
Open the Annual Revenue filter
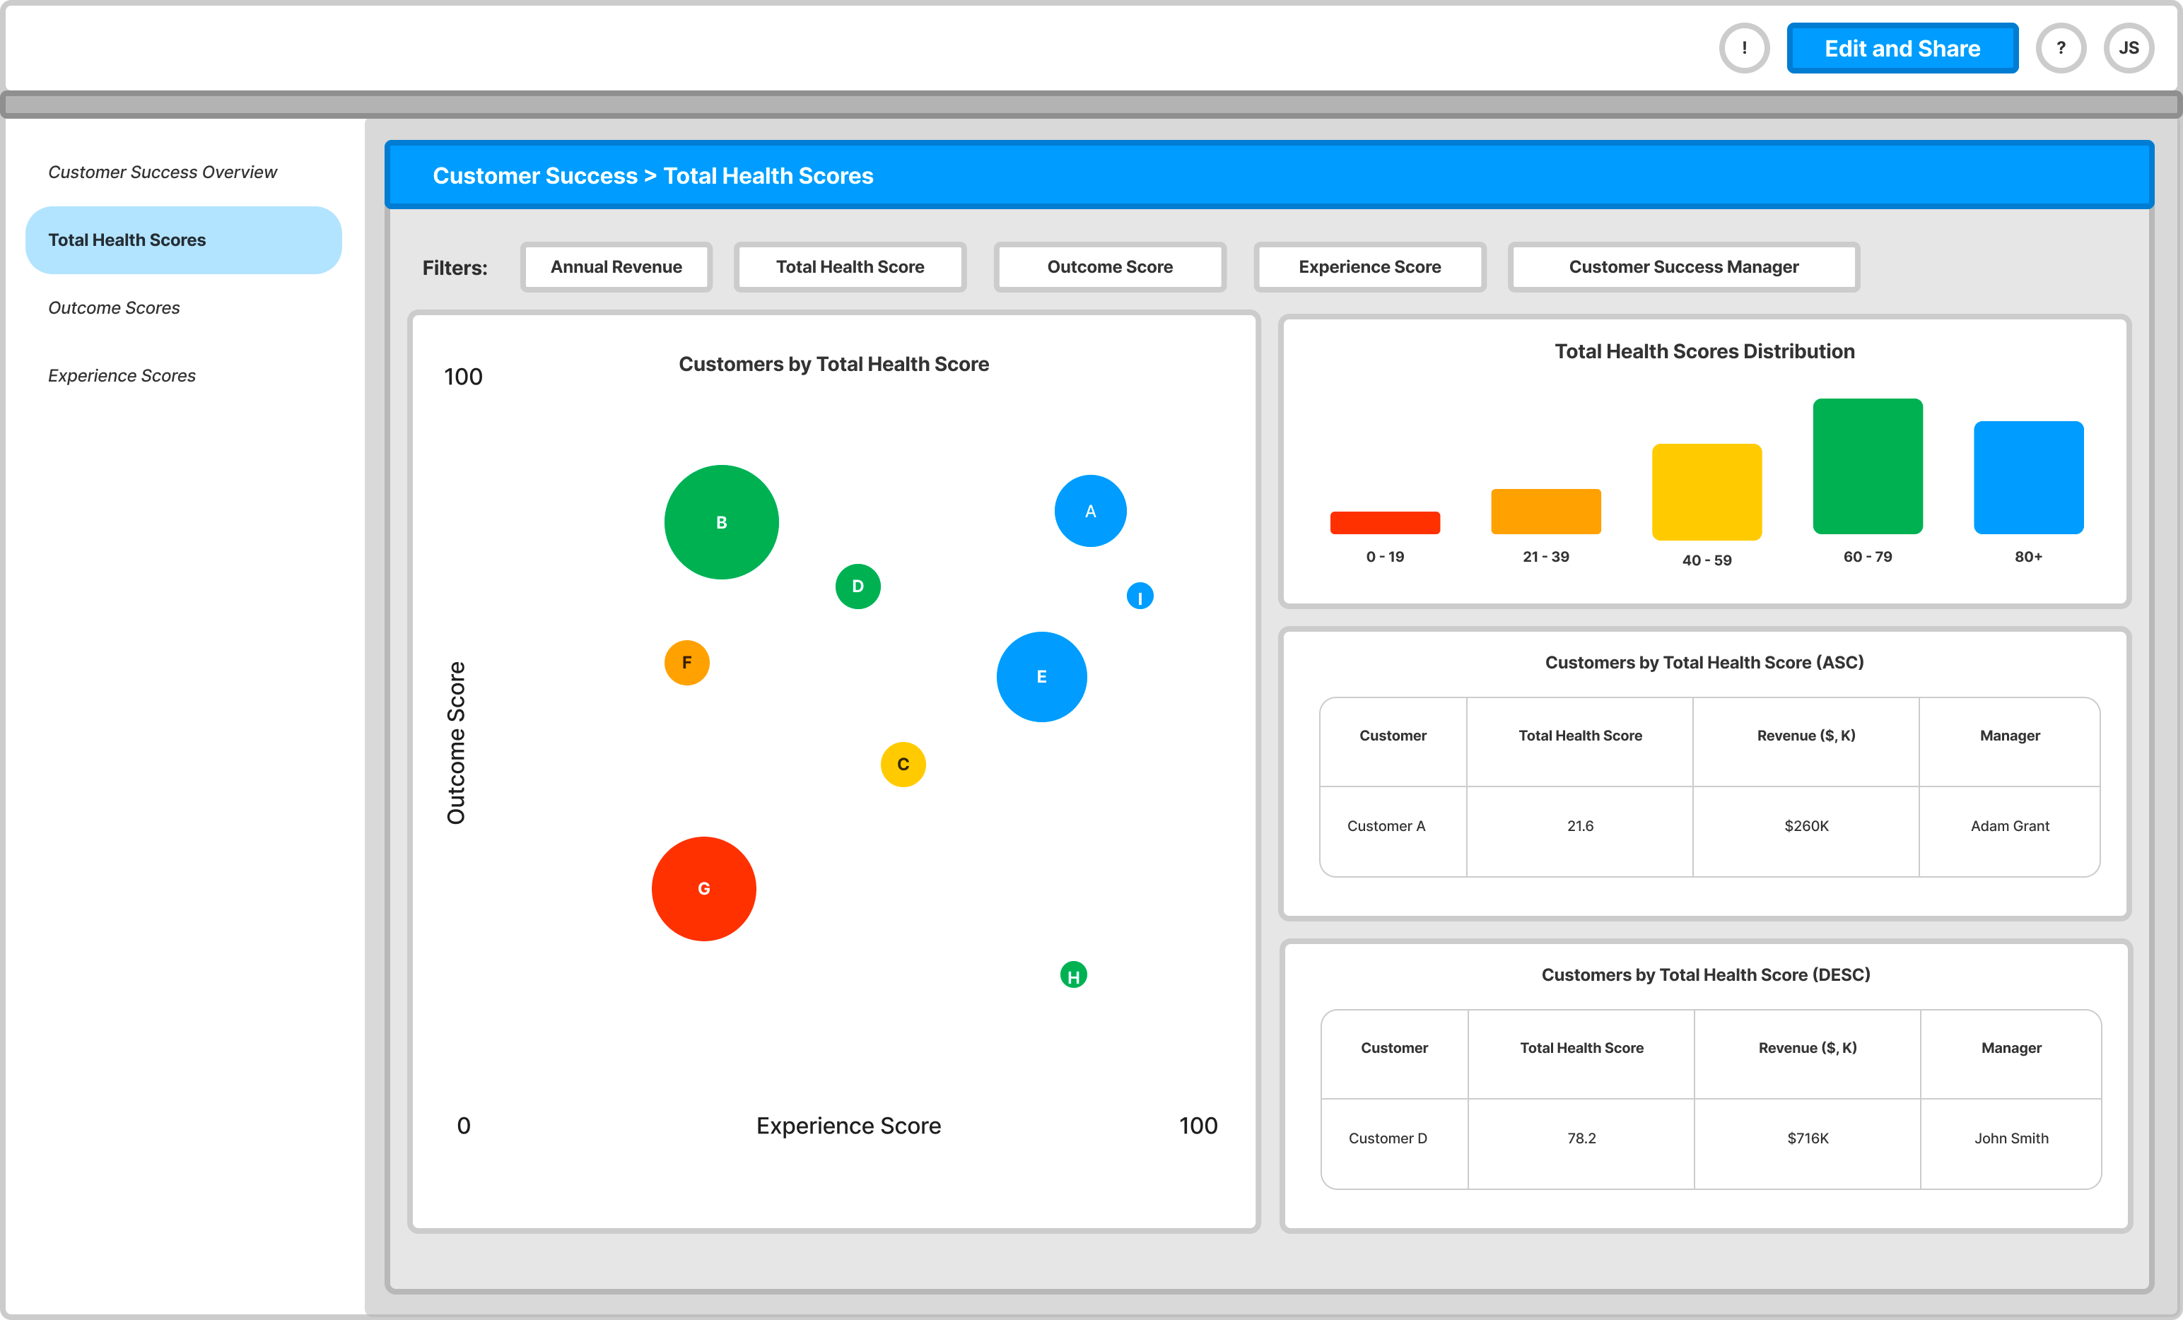point(616,266)
